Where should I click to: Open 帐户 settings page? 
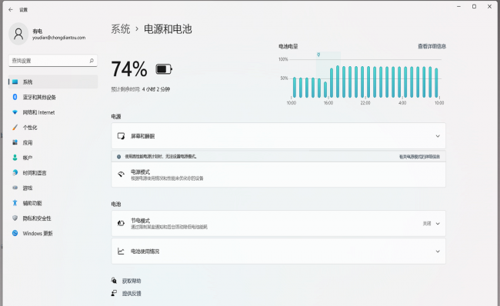(53, 158)
